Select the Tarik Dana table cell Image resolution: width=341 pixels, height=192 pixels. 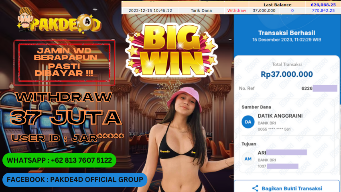click(x=201, y=10)
